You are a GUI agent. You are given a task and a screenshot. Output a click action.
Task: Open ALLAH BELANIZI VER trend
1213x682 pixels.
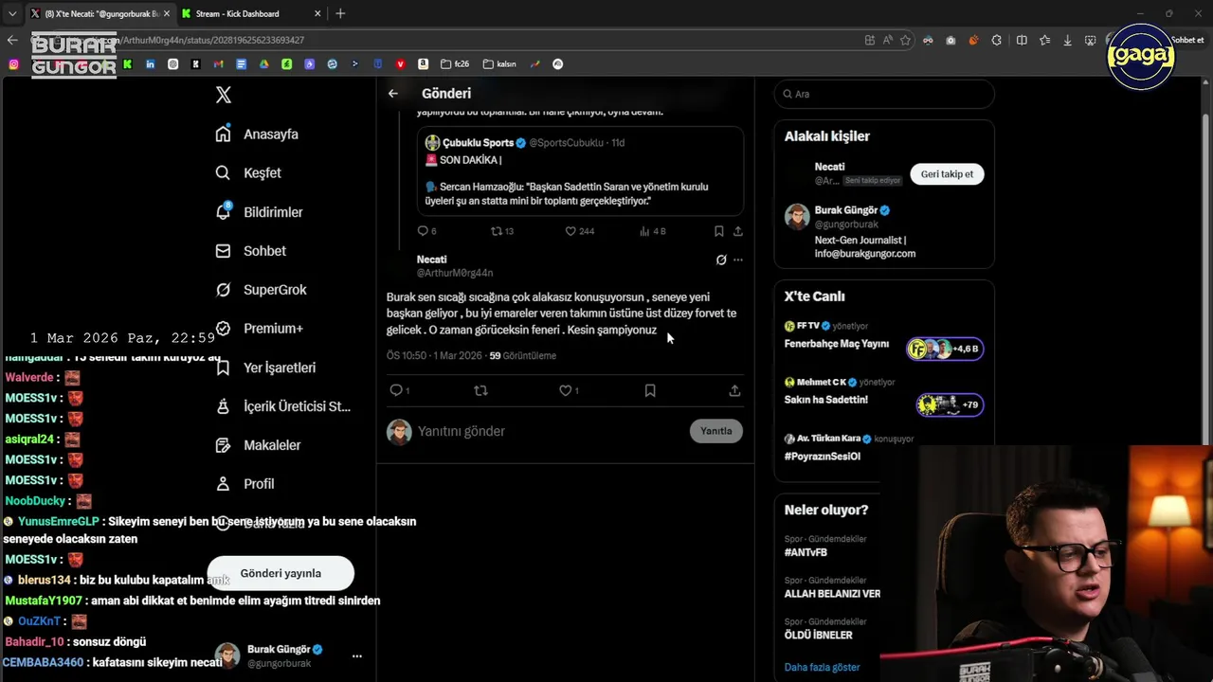[832, 594]
